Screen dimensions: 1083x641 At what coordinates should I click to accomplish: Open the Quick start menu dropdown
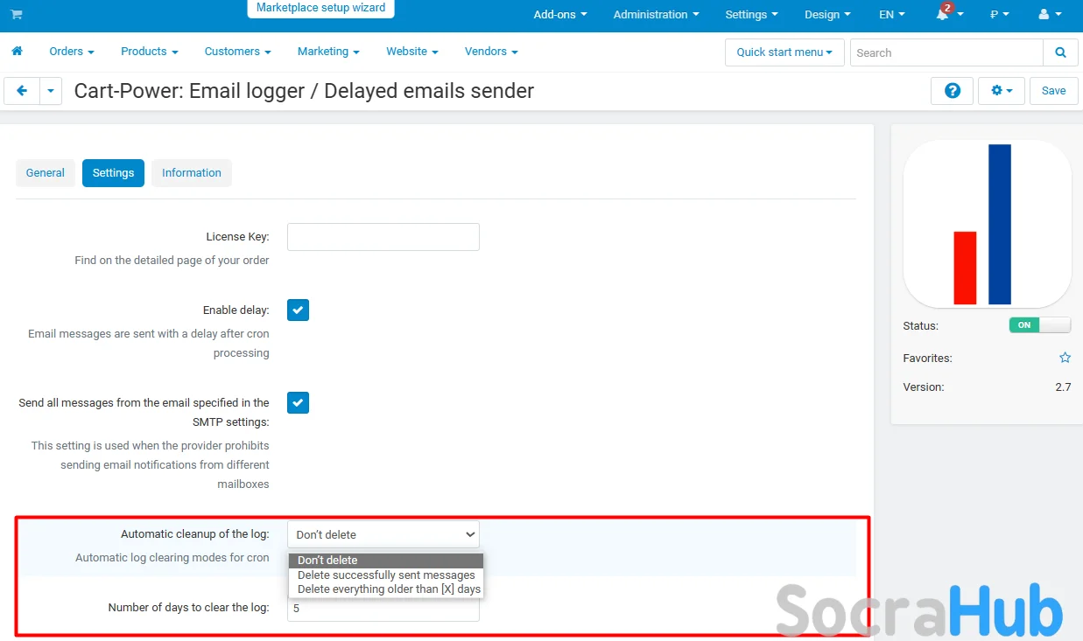pyautogui.click(x=784, y=52)
